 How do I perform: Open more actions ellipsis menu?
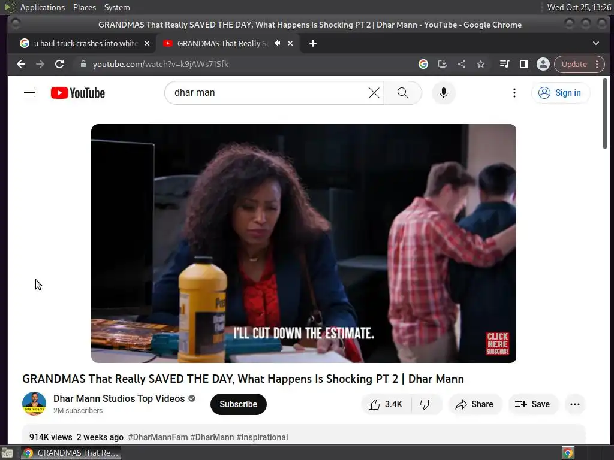575,404
